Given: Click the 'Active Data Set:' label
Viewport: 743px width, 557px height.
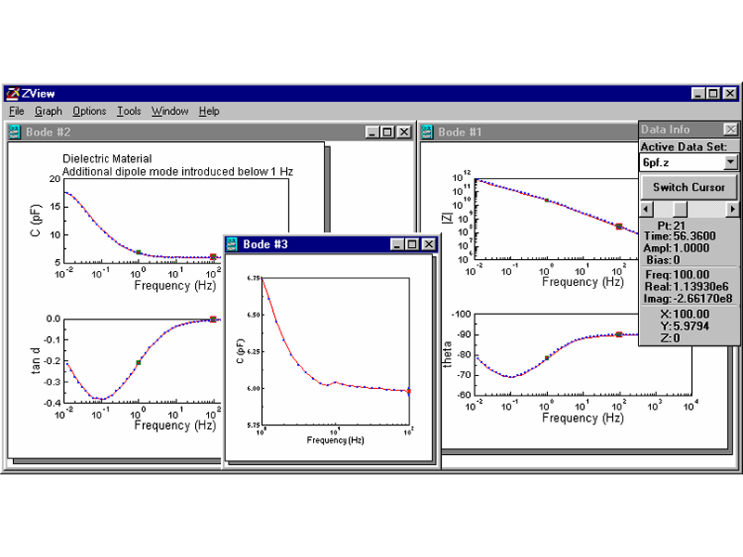Looking at the screenshot, I should coord(684,147).
